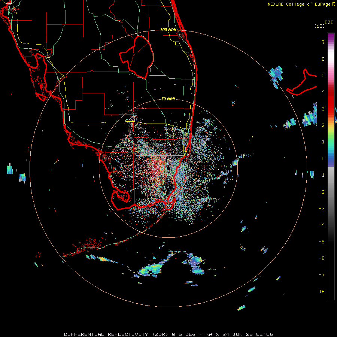Pick the gray band near -2 dB

(x=331, y=192)
